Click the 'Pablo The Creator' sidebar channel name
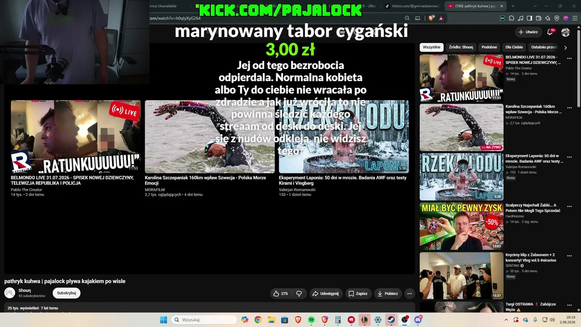581x327 pixels. pyautogui.click(x=519, y=68)
